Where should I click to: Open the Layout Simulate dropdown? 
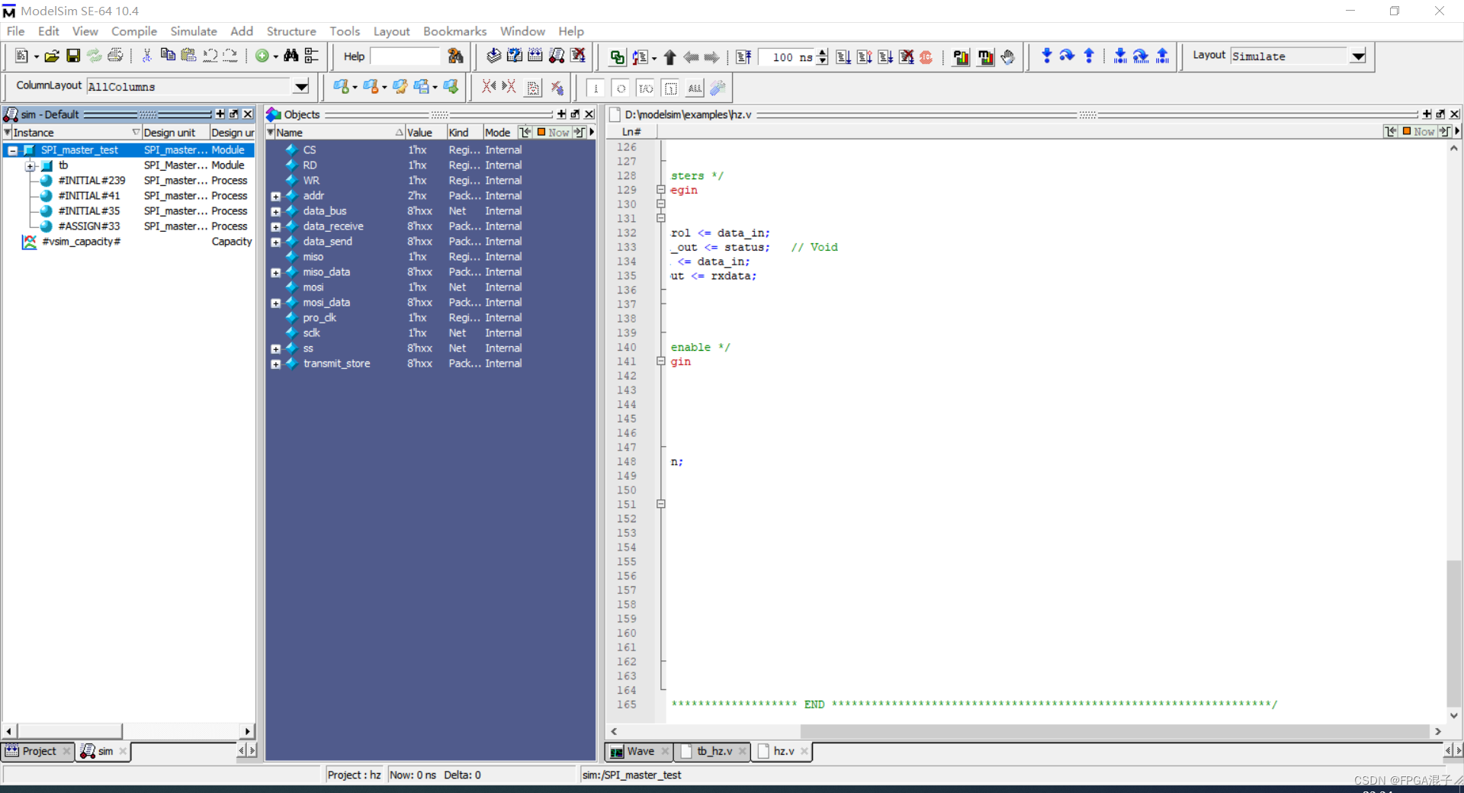click(1360, 56)
